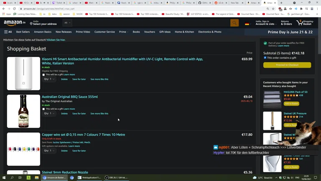Open the quantity dropdown for the Xiaomi humidifier

click(x=49, y=79)
